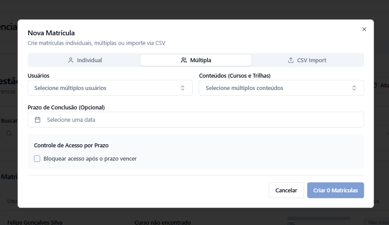Screen dimensions: 389x225
Task: Click the 'Criar 0 Matrículas' button
Action: 336,190
